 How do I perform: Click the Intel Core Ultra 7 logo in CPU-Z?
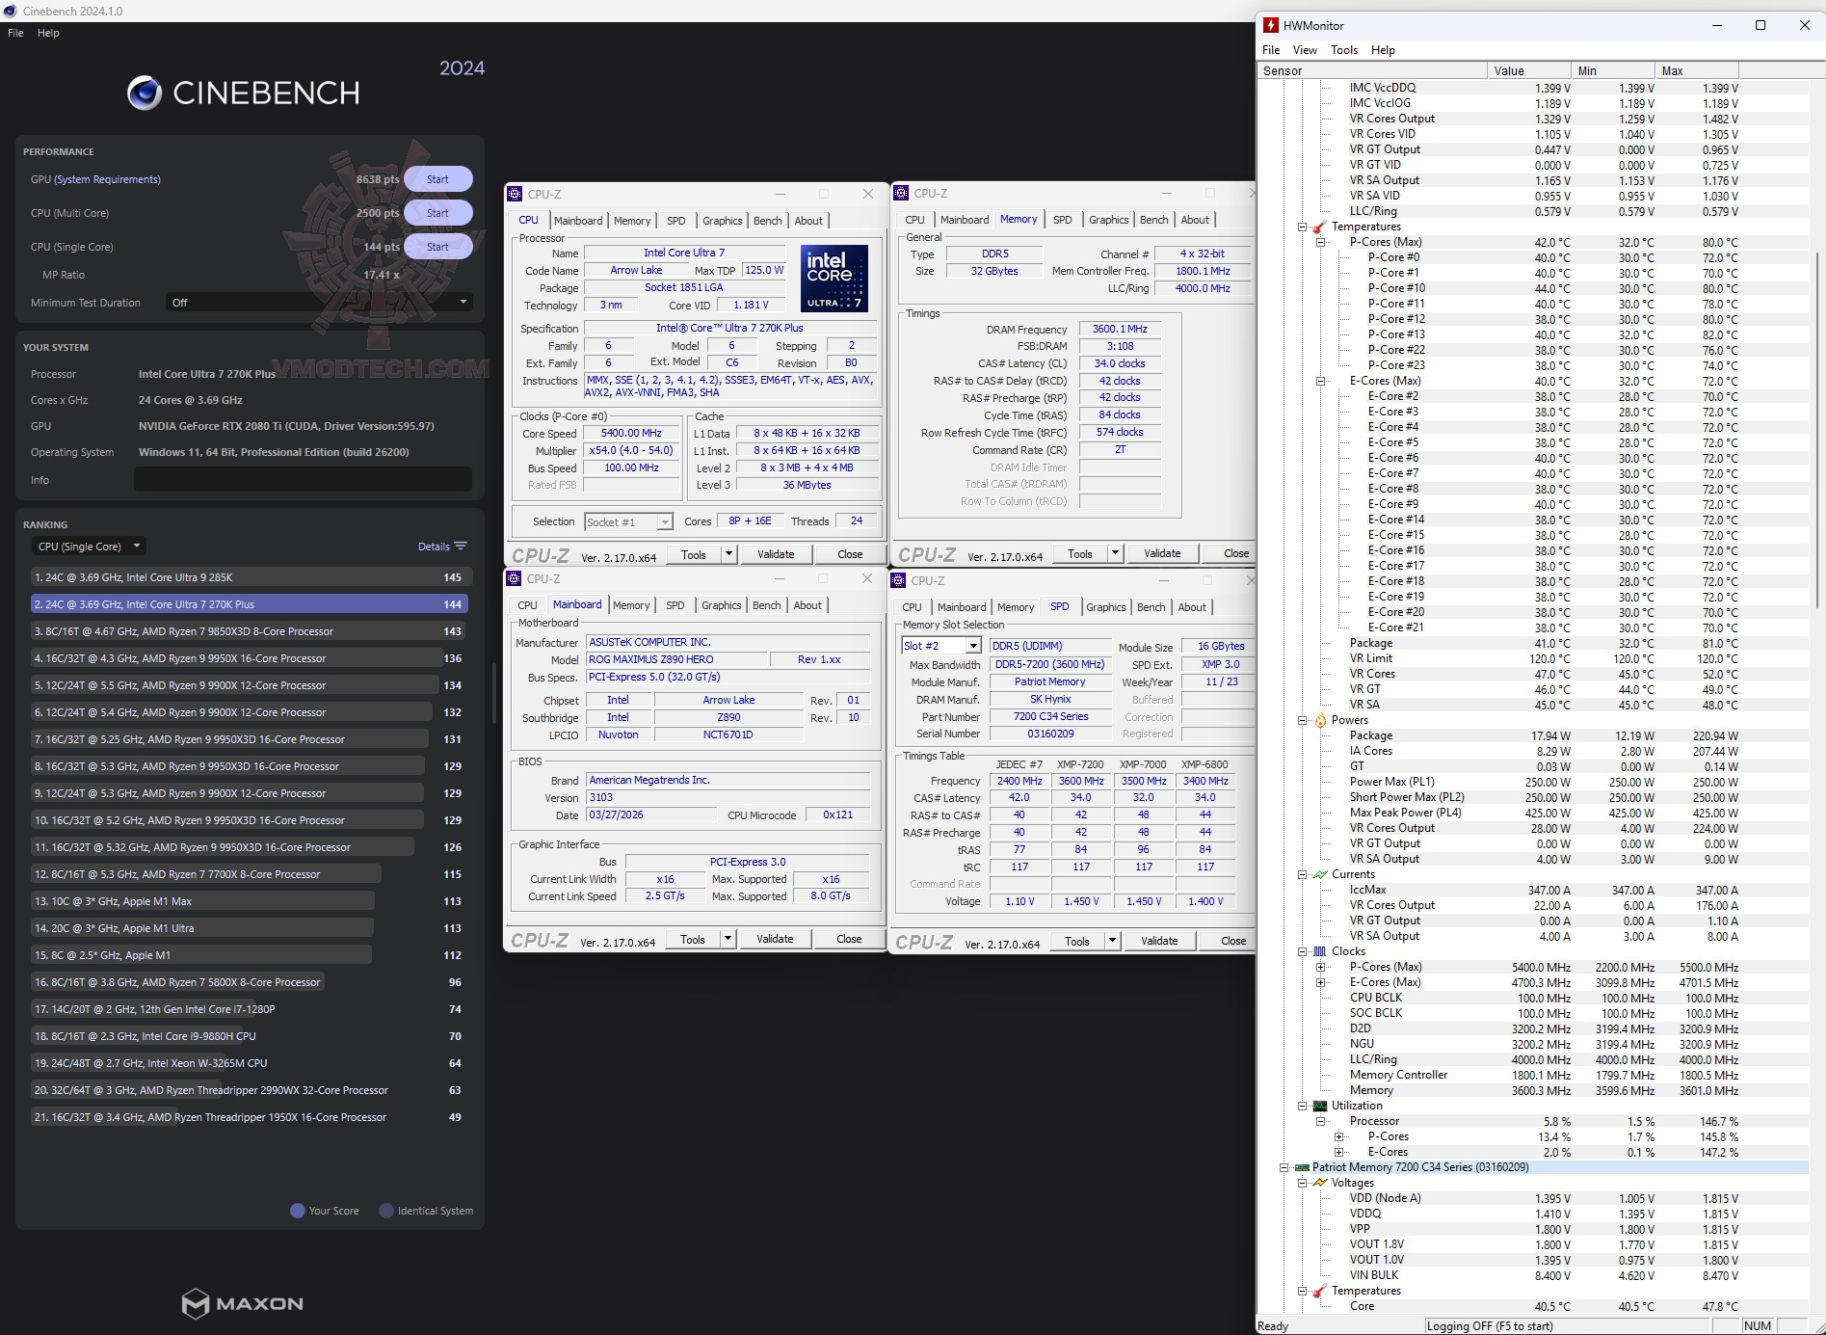(x=834, y=278)
